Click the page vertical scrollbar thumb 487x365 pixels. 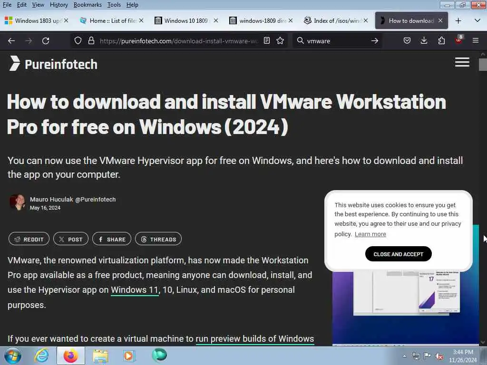tap(483, 65)
